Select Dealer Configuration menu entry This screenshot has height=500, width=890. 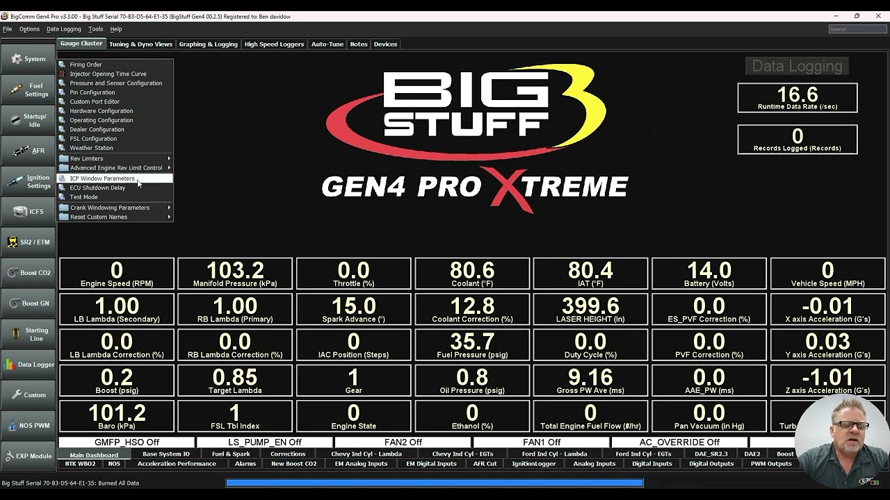(x=115, y=129)
